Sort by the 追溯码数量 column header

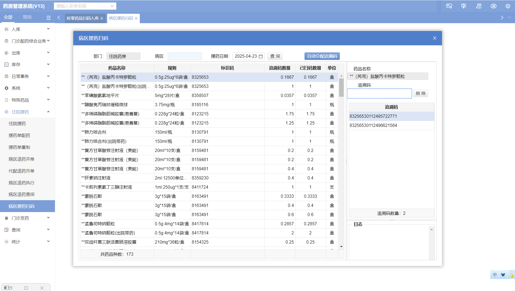click(x=280, y=68)
